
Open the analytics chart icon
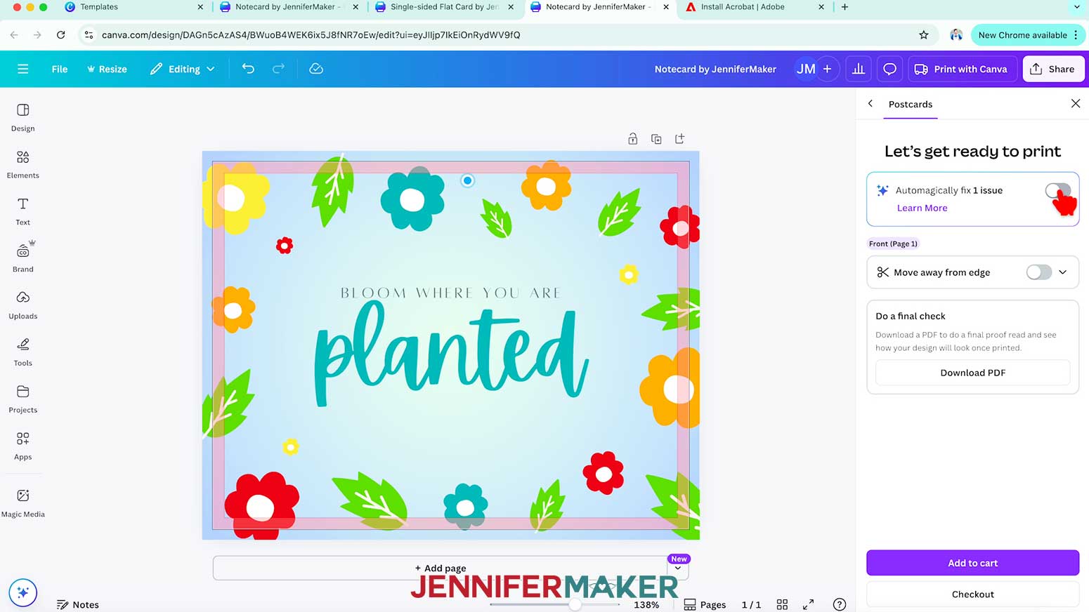click(x=859, y=69)
